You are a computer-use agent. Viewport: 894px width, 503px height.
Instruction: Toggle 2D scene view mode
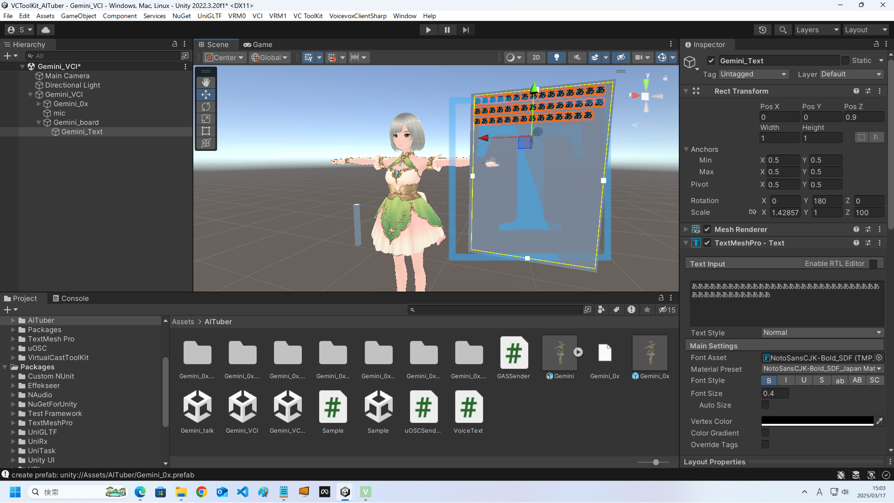(536, 57)
